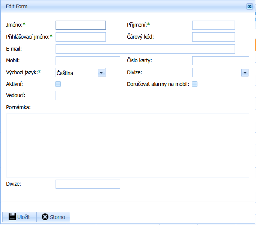Open the Výchozí jazyk dropdown arrow

[101, 73]
